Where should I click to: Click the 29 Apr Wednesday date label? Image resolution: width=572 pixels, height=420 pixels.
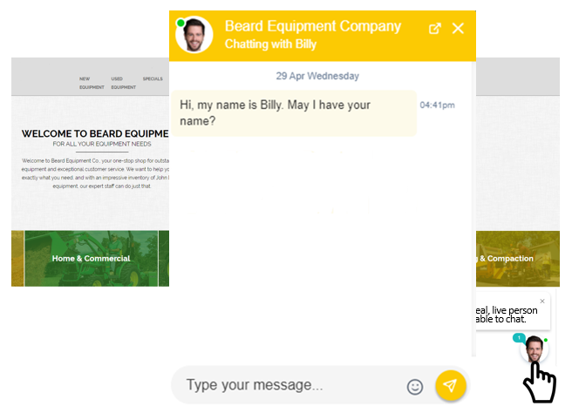[x=317, y=76]
